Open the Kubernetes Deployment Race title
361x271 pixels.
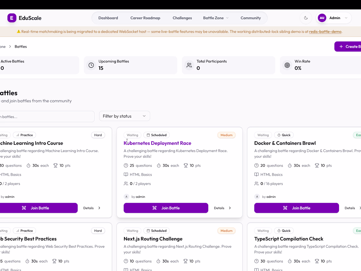click(158, 143)
